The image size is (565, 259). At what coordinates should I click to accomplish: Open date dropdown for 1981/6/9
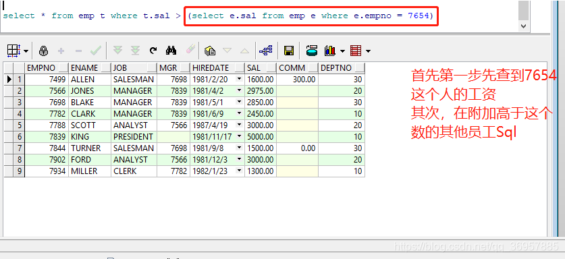[239, 113]
